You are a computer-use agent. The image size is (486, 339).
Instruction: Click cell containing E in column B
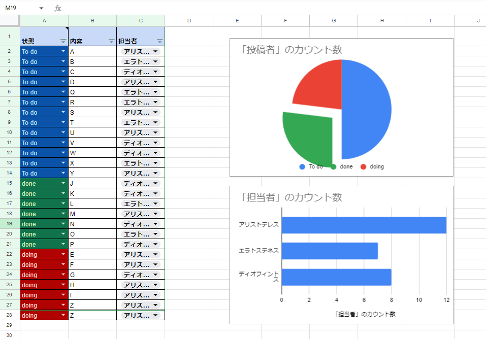(92, 254)
